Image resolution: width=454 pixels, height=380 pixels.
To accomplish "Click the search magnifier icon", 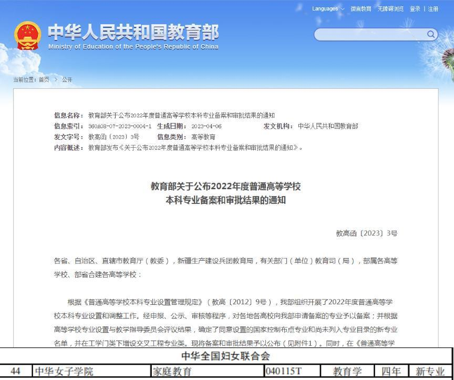I will tap(430, 34).
